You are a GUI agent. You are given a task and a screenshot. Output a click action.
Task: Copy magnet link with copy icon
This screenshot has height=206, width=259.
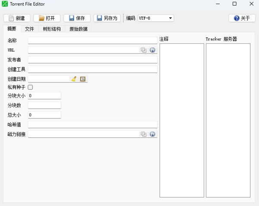point(143,134)
